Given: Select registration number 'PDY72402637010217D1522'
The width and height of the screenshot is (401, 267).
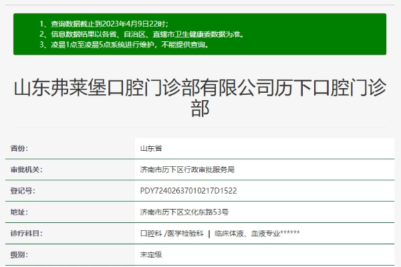Looking at the screenshot, I should coord(188,191).
